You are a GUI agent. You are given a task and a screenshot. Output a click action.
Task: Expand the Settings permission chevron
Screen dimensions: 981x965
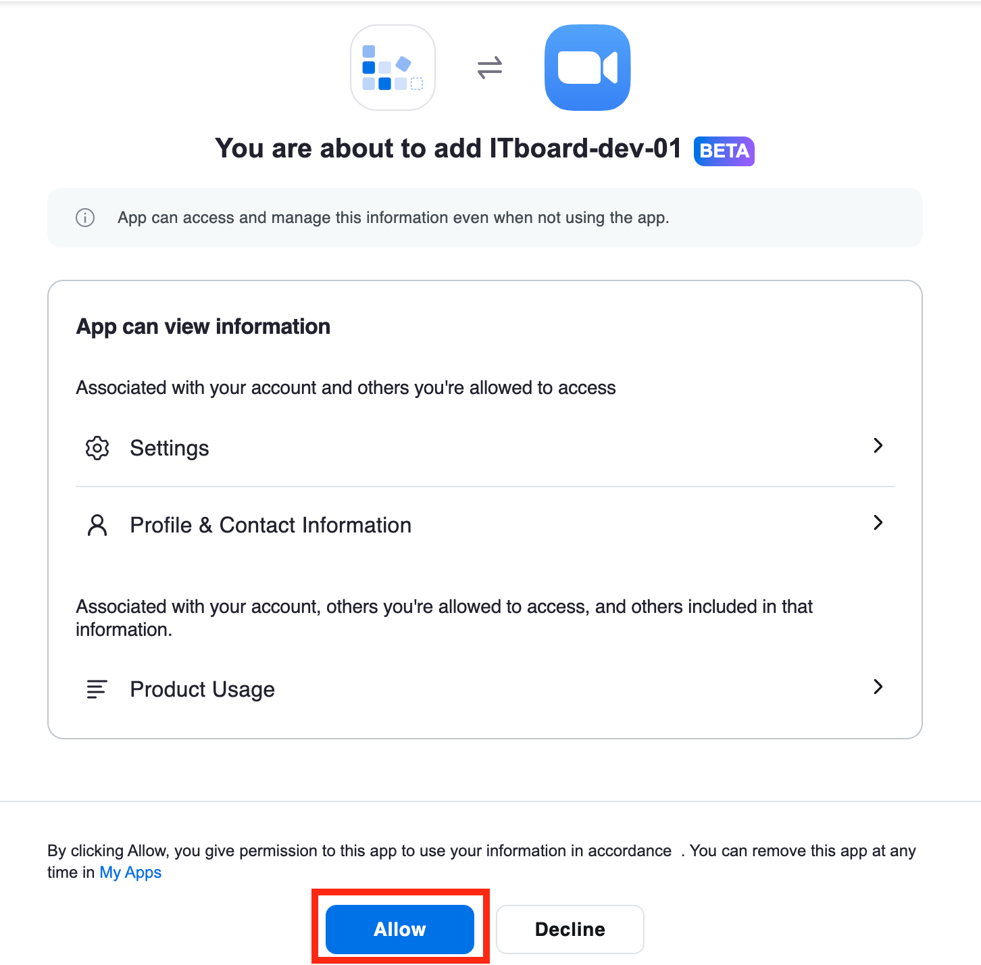click(878, 445)
